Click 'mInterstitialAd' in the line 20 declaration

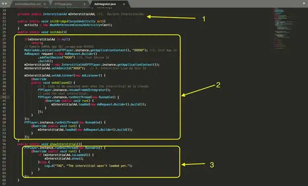tap(81, 14)
